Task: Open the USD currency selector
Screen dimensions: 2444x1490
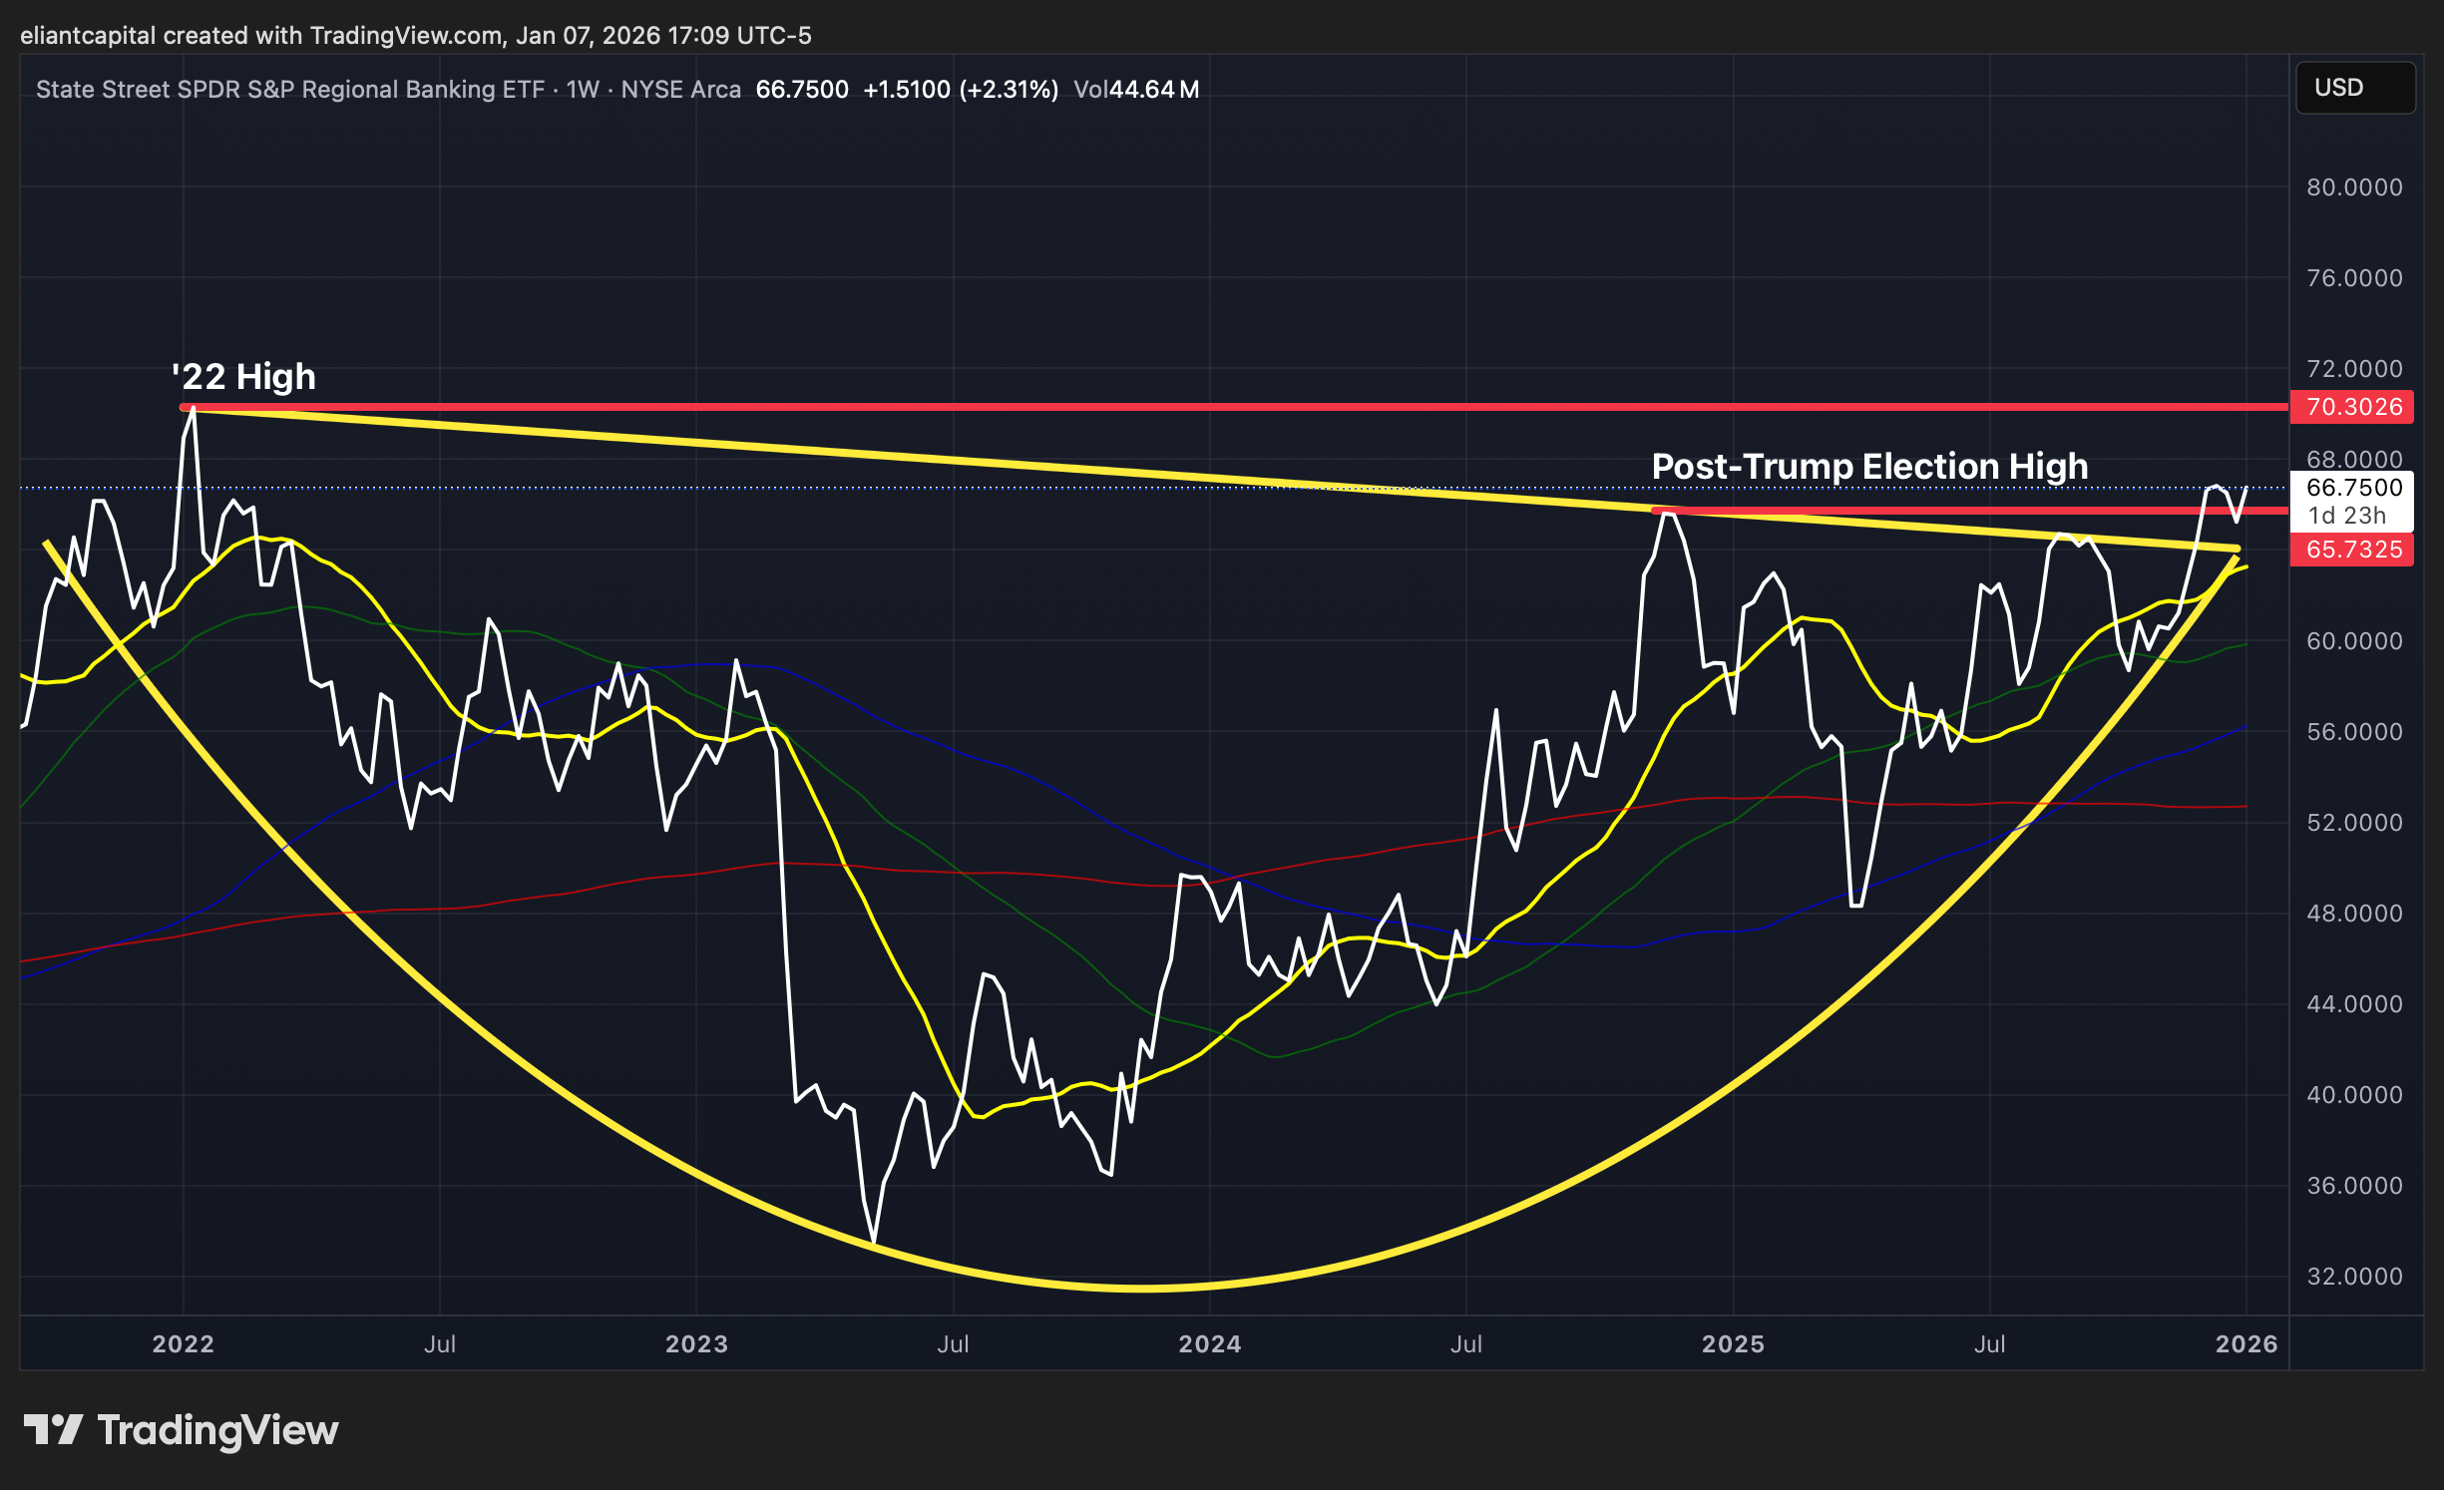Action: (2354, 88)
